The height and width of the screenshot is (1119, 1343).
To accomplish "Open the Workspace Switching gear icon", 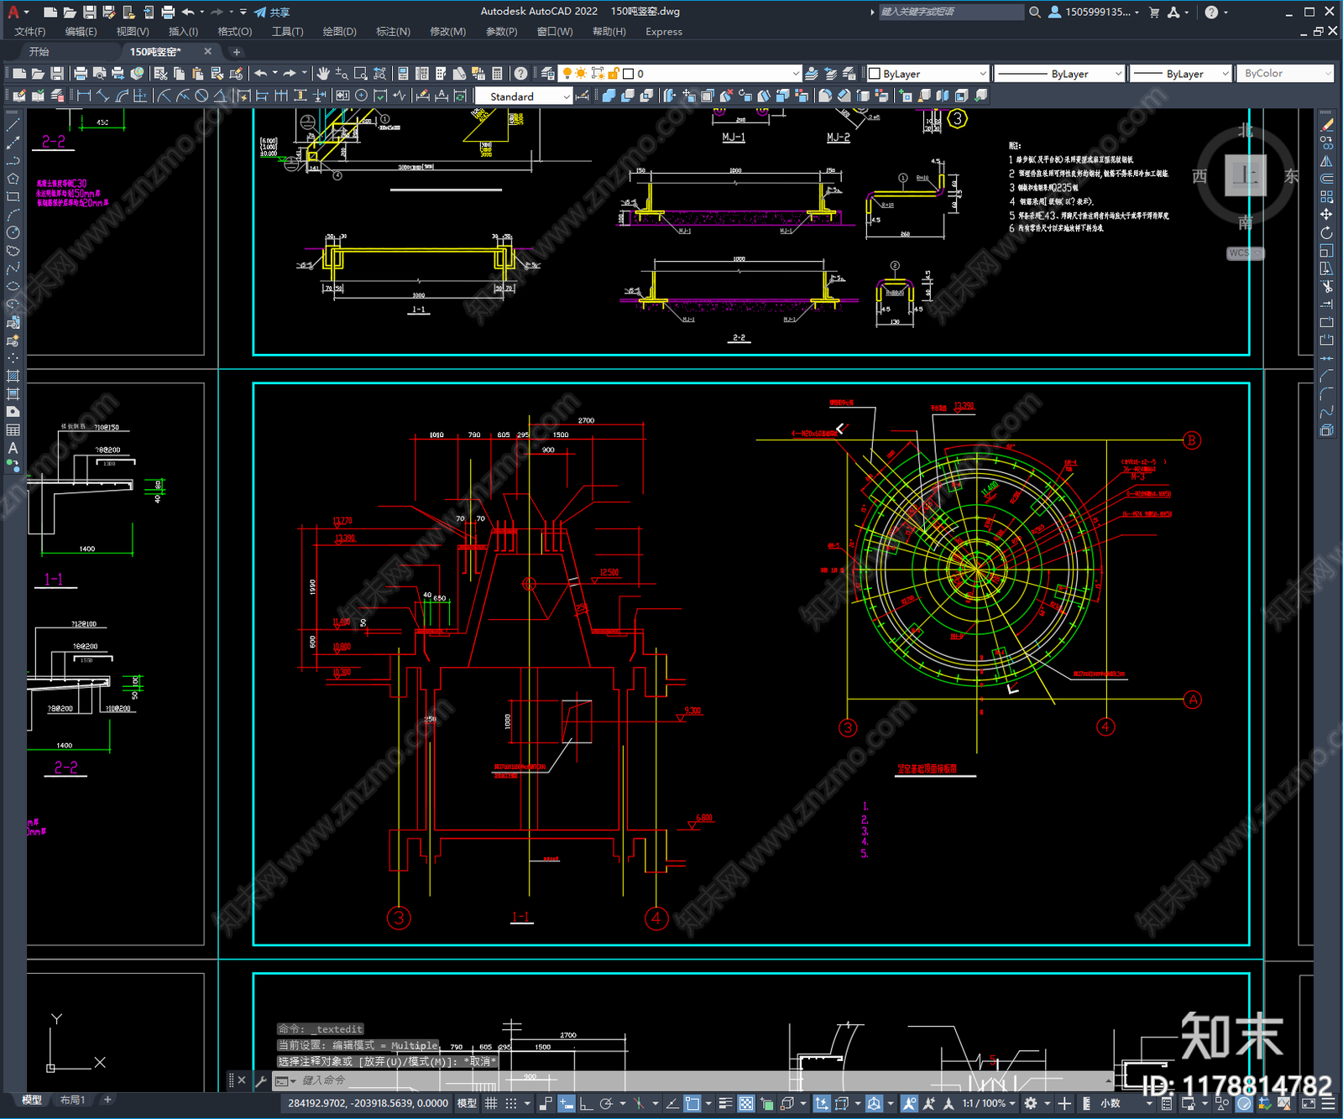I will [x=1031, y=1103].
